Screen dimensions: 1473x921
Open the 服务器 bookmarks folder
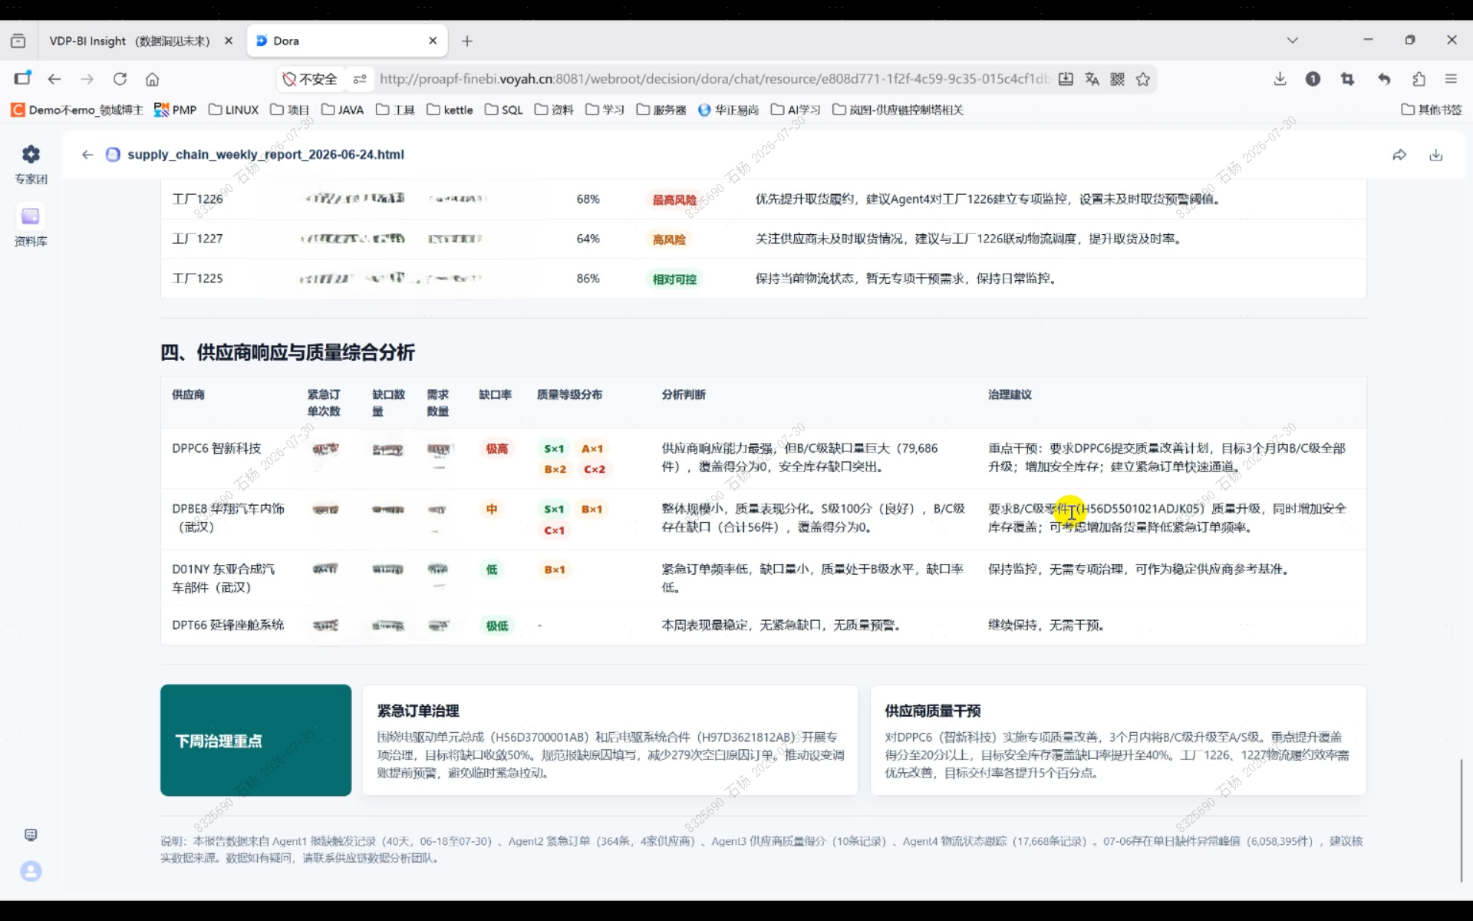click(x=661, y=110)
